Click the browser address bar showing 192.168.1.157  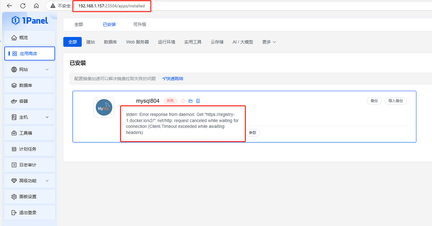[112, 6]
